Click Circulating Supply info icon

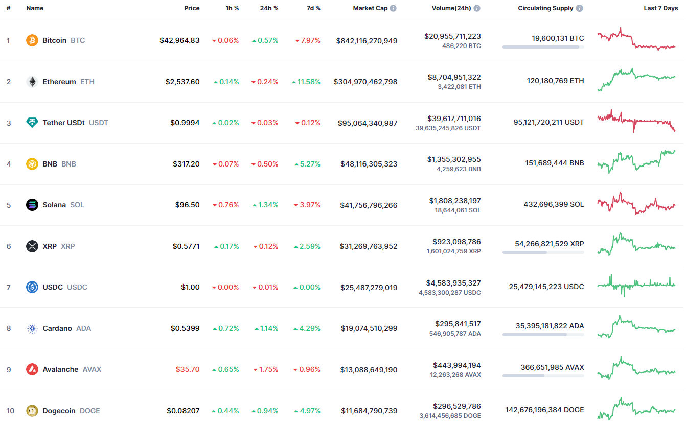click(x=579, y=8)
